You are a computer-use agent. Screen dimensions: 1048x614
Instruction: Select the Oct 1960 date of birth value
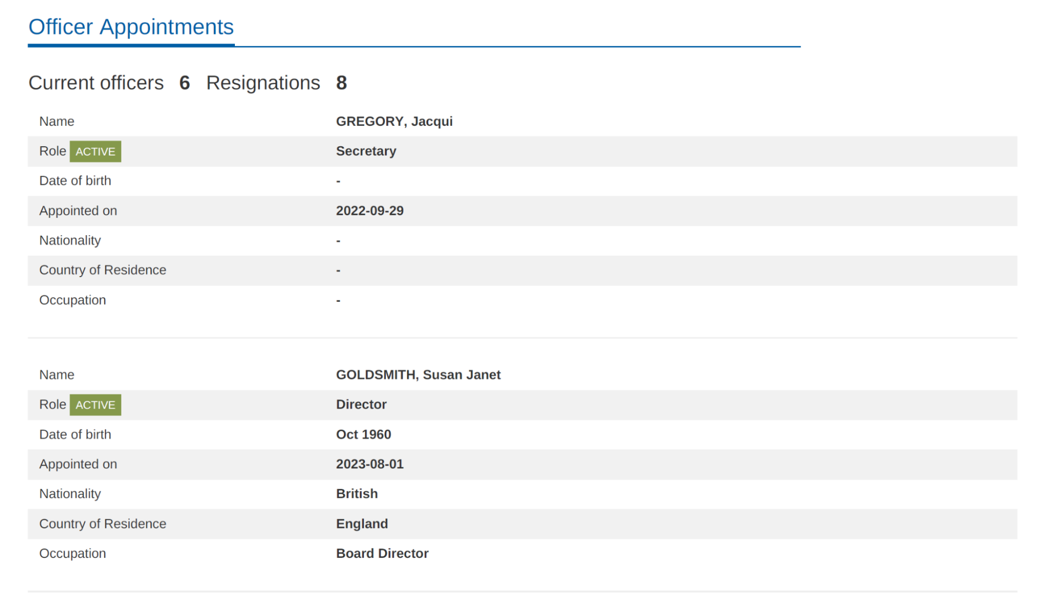pos(363,434)
